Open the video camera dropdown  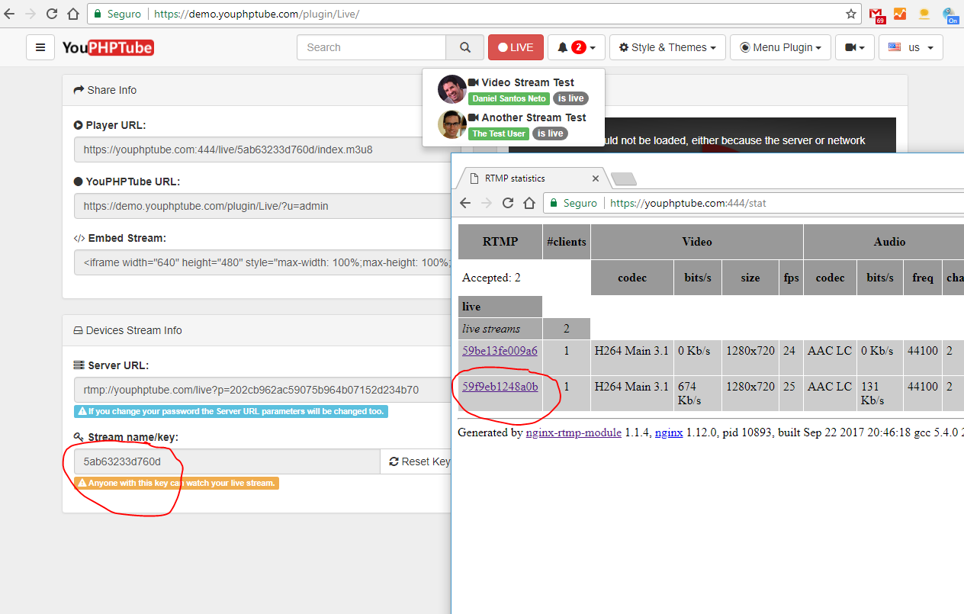pyautogui.click(x=855, y=47)
